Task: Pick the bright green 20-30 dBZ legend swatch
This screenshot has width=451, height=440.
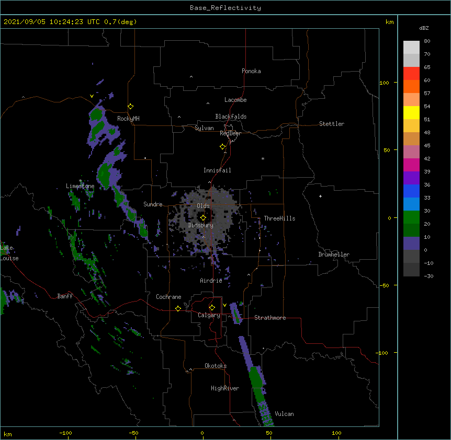Action: (411, 217)
